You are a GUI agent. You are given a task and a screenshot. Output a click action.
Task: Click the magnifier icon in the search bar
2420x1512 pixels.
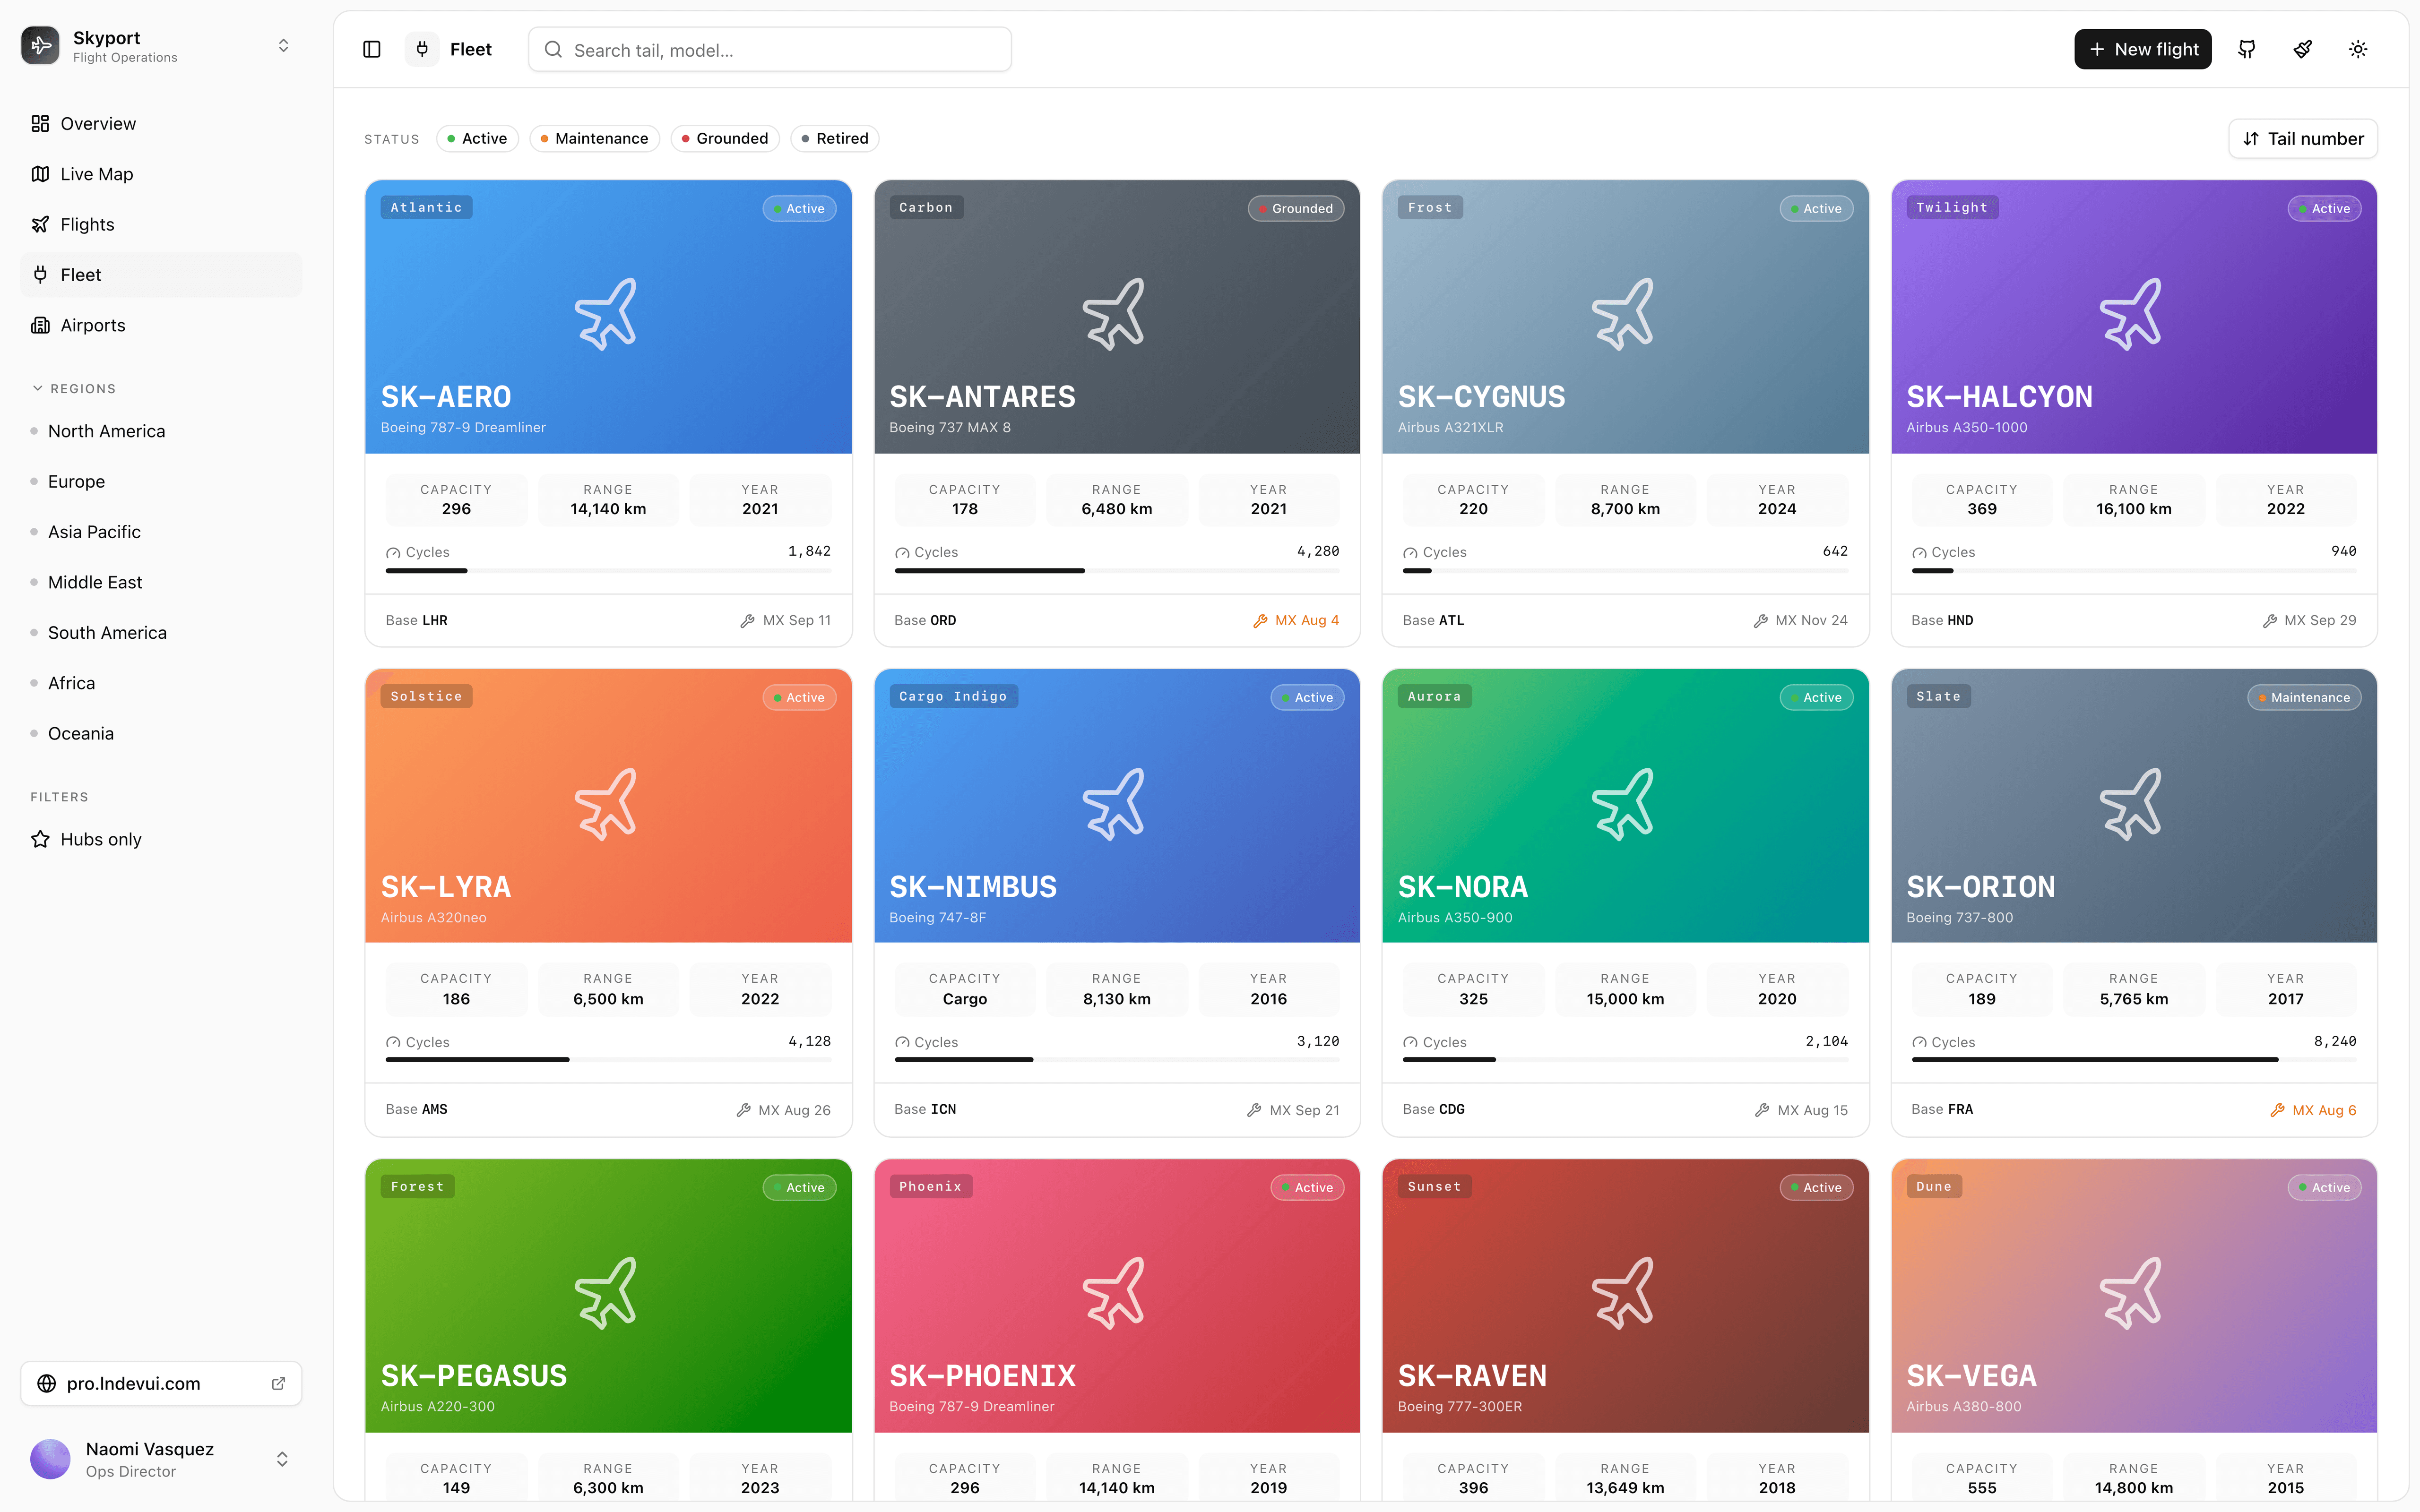click(553, 50)
